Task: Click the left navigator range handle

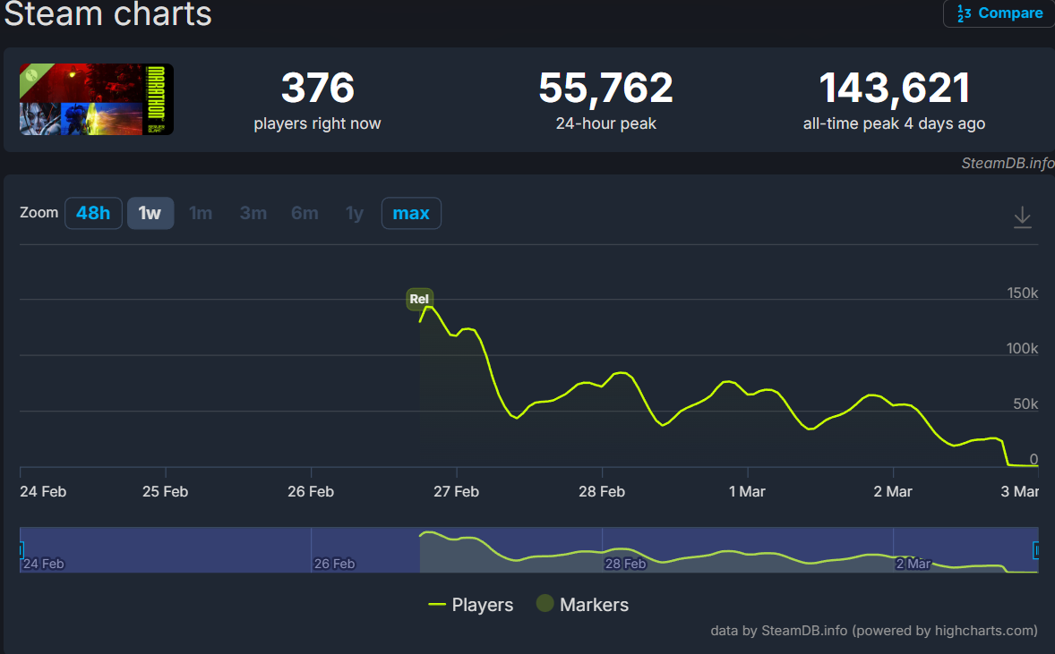Action: point(21,550)
